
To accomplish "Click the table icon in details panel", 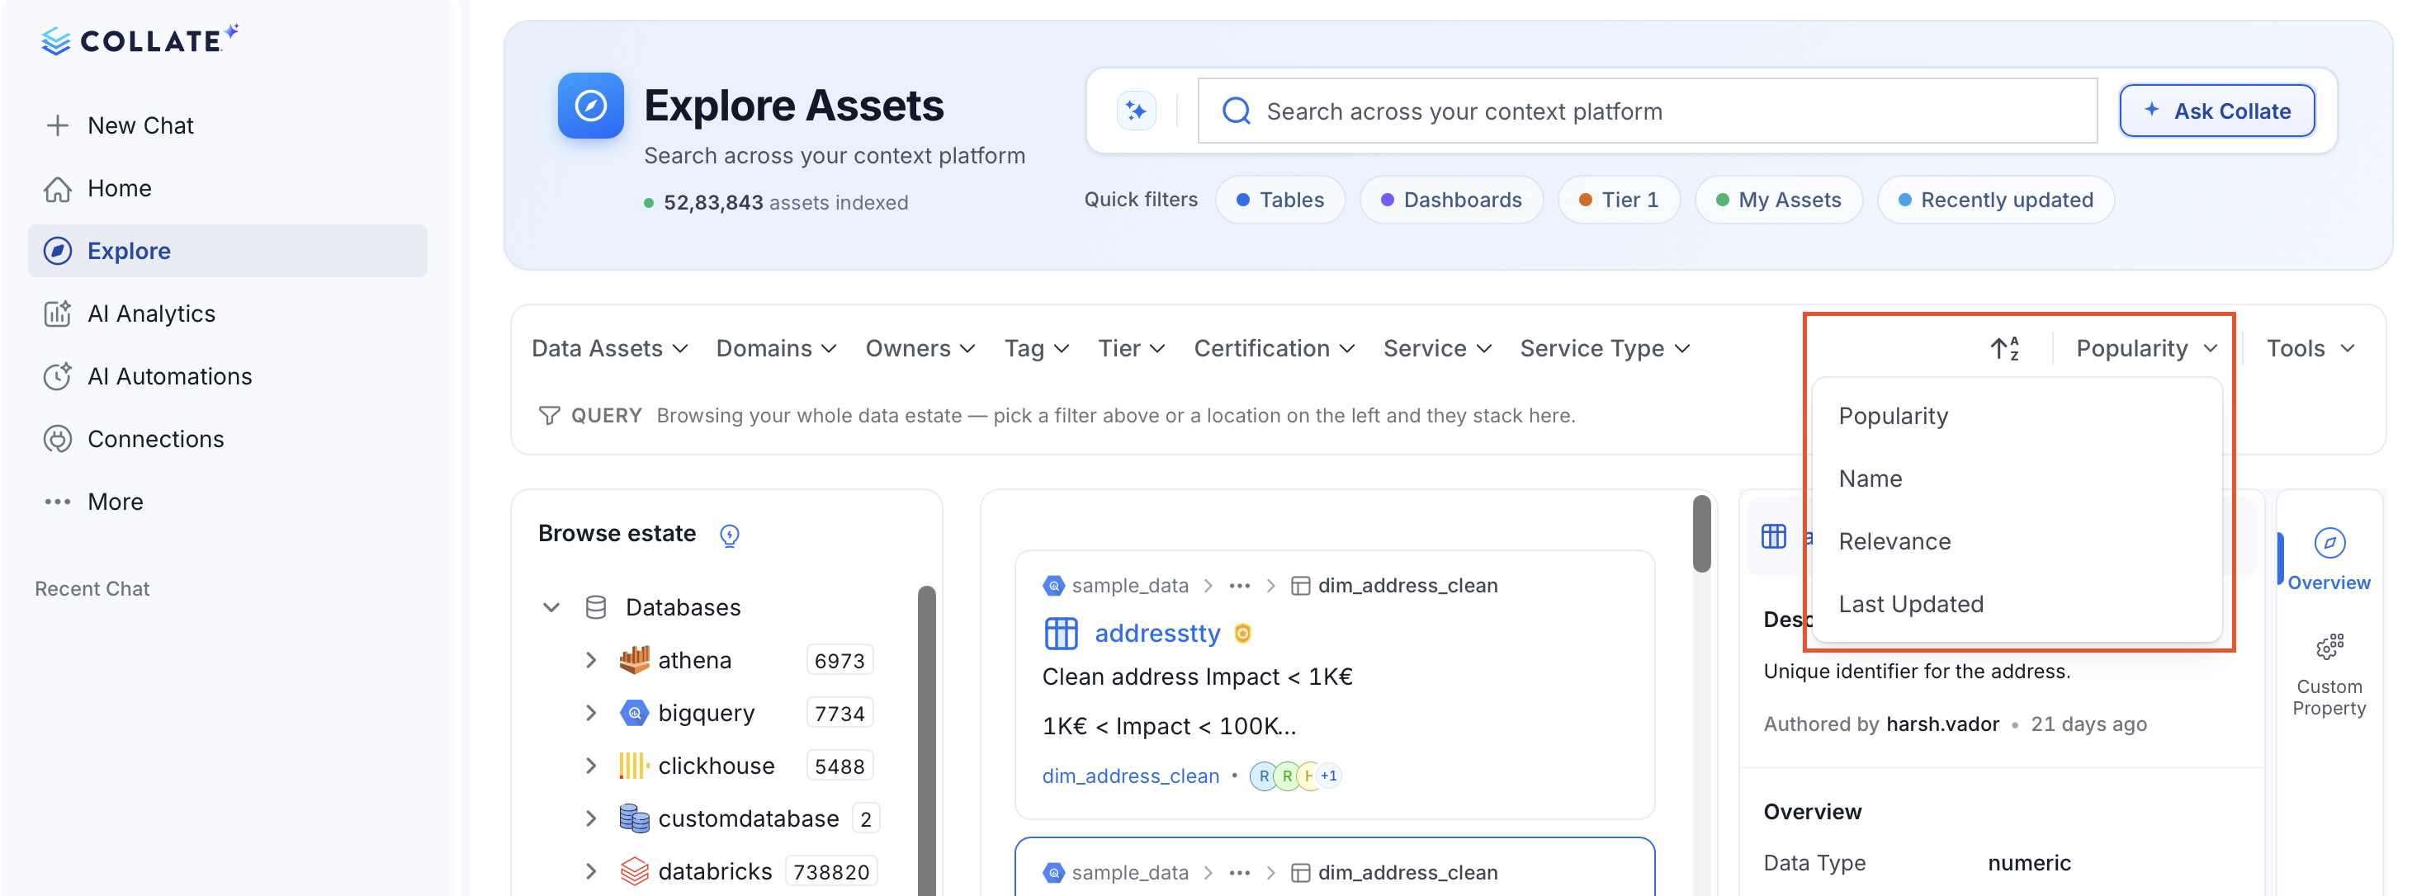I will coord(1773,536).
